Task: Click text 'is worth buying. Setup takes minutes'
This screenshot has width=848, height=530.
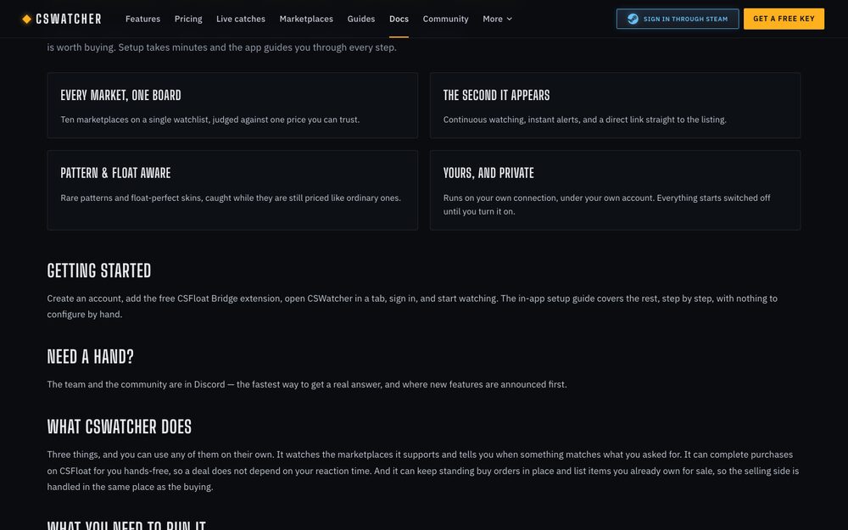Action: tap(221, 47)
